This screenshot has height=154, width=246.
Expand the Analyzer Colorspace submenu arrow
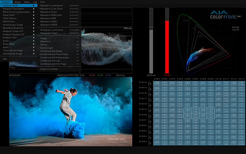(x=34, y=9)
